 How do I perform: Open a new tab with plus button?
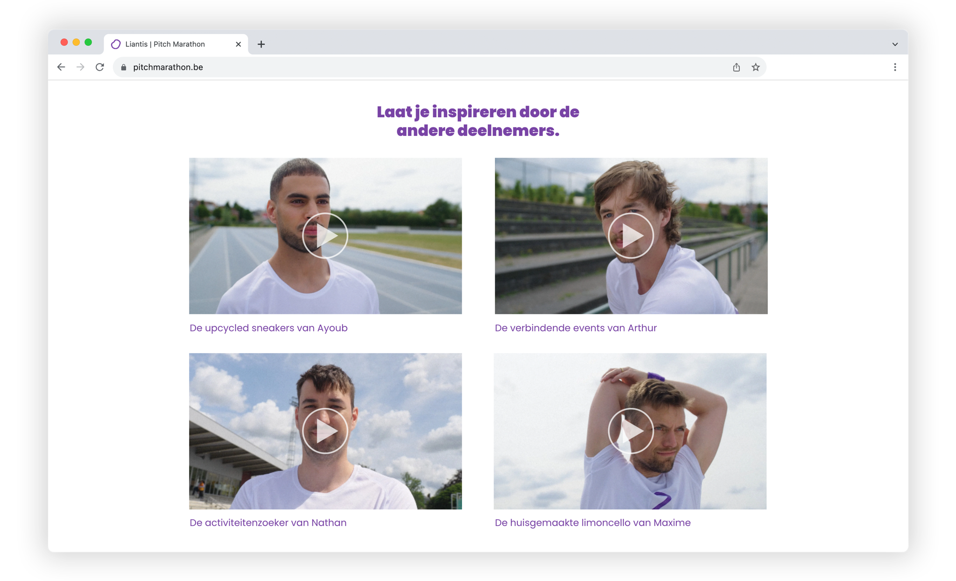[261, 44]
